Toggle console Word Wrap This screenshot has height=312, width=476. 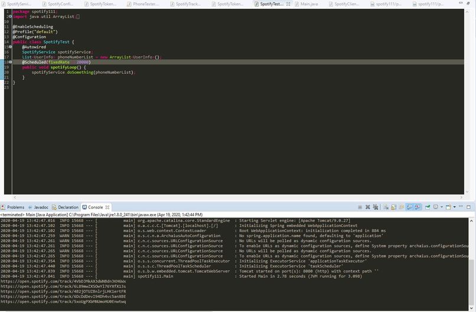[402, 207]
